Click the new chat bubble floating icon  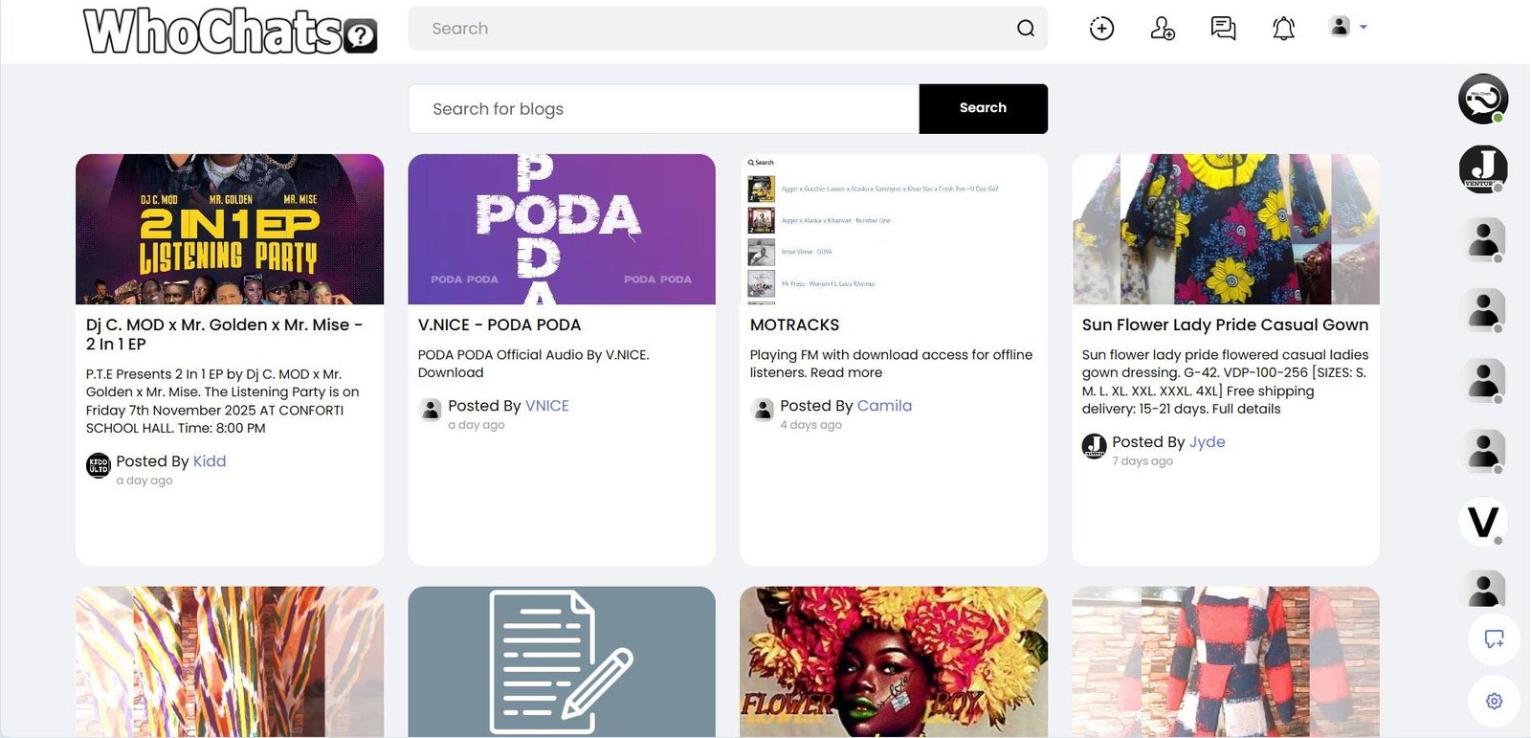click(1494, 638)
